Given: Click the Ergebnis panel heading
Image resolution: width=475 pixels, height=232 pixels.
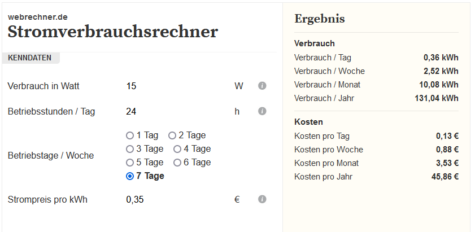Looking at the screenshot, I should [x=319, y=19].
